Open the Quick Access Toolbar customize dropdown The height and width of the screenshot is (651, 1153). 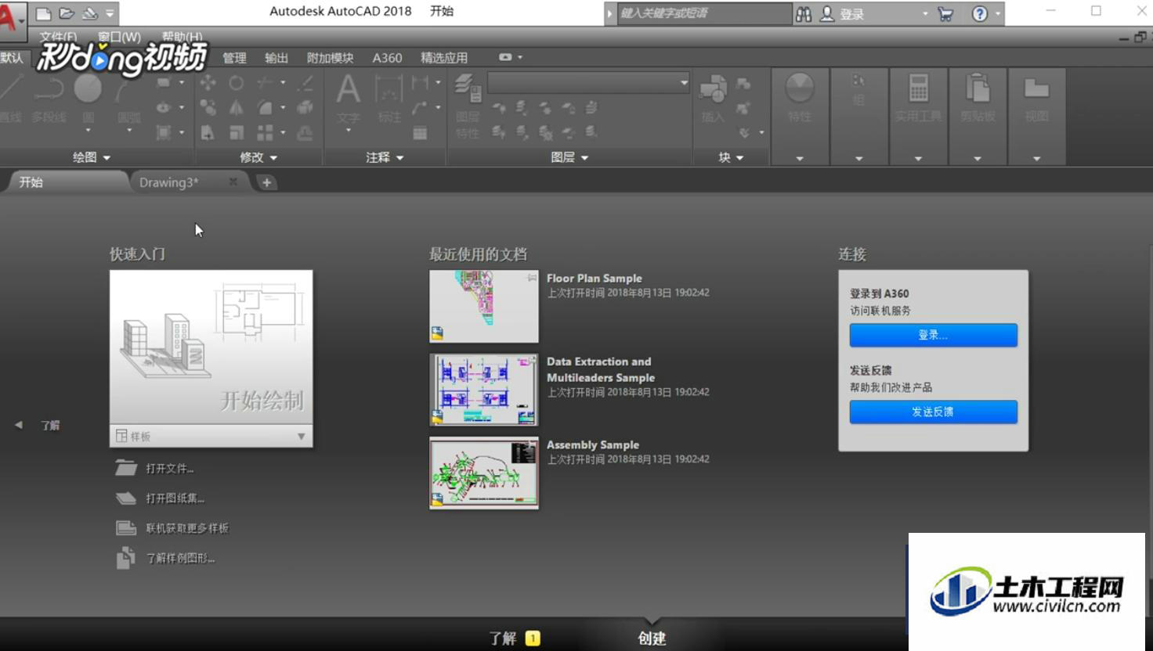[x=110, y=13]
